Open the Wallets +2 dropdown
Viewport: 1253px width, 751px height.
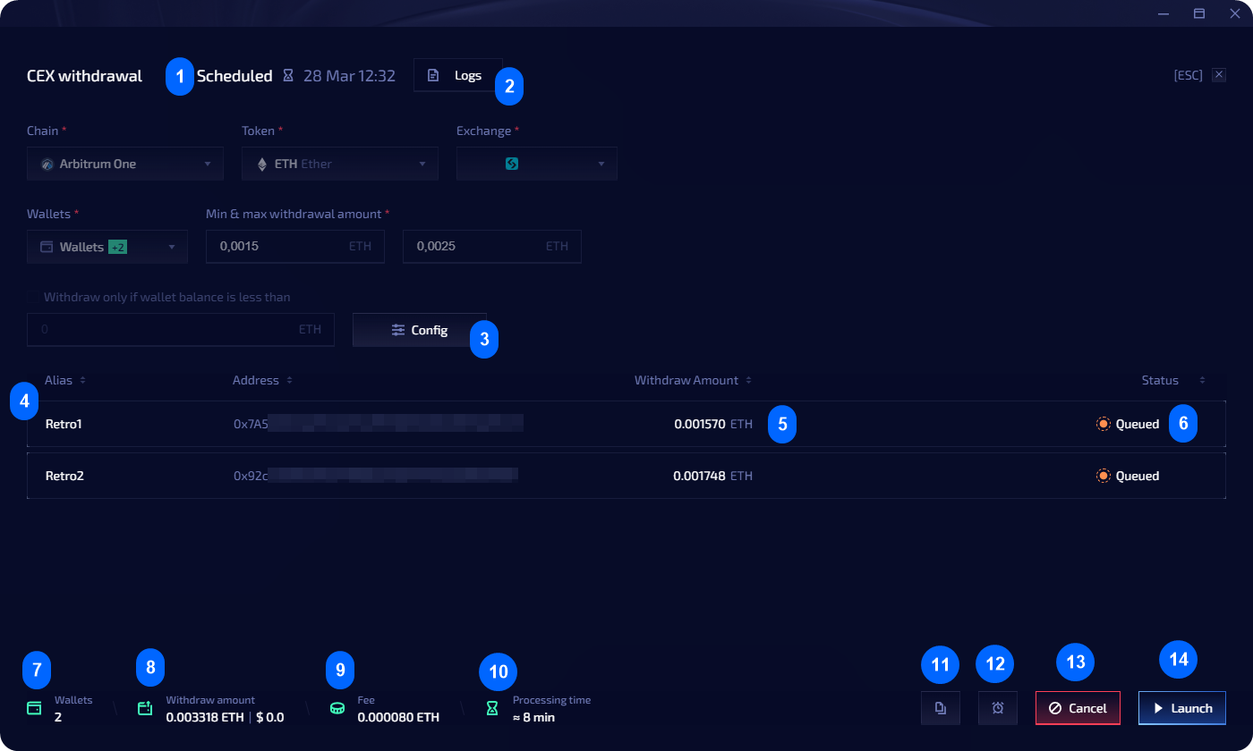pos(107,247)
